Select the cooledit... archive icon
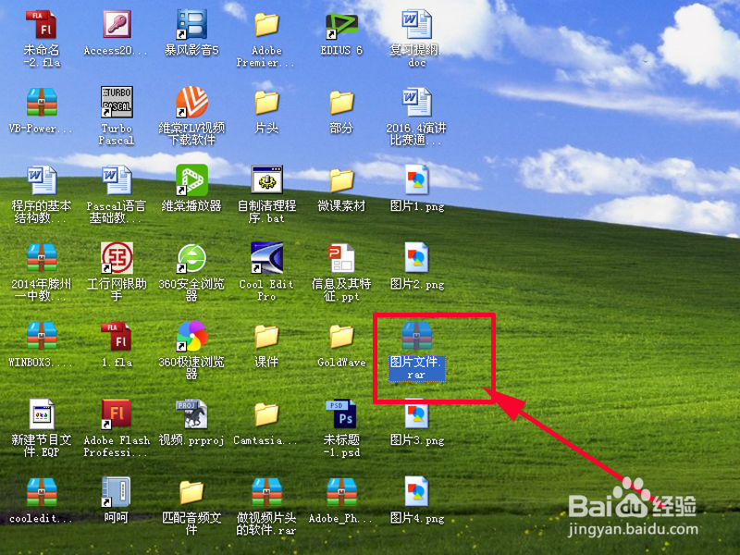Screen dimensions: 740x555 [42, 492]
